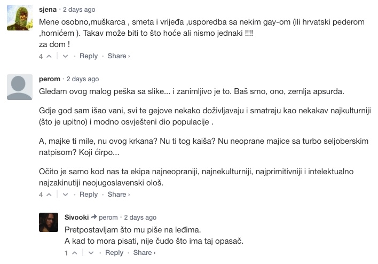Downvote Sivooki's reply
The height and width of the screenshot is (264, 378).
(91, 253)
